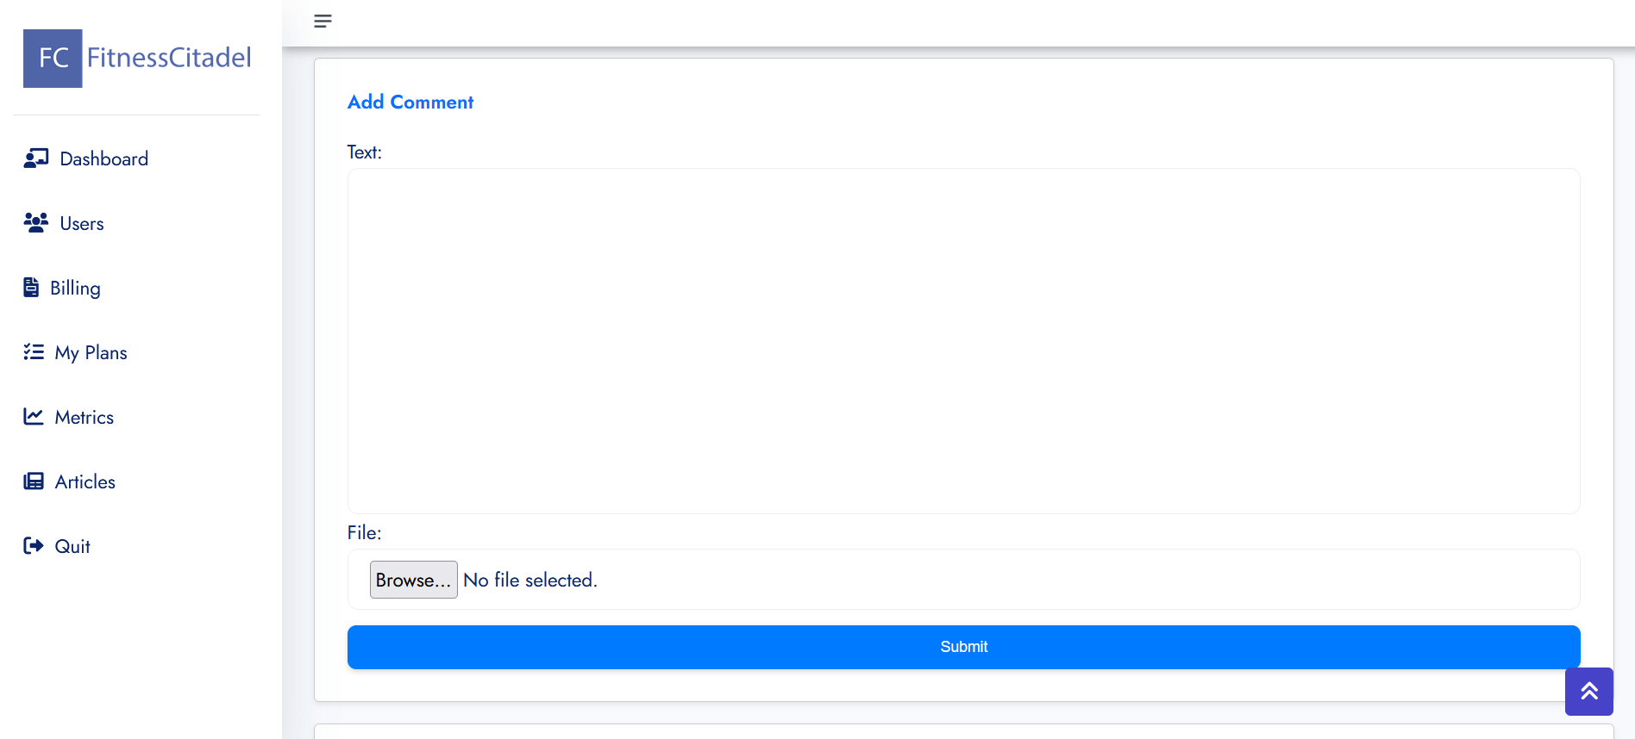1635x739 pixels.
Task: Open the Billing section
Action: coord(75,289)
